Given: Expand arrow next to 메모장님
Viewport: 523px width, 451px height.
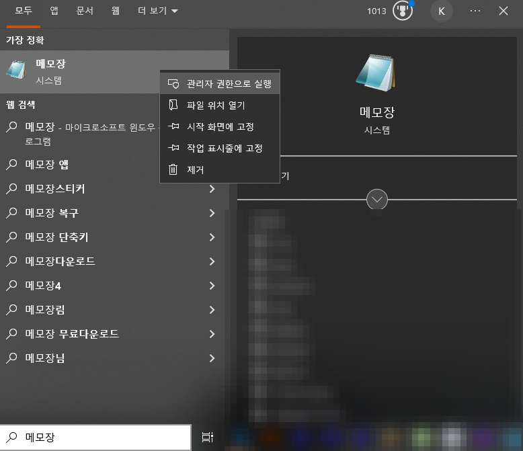Looking at the screenshot, I should [212, 358].
